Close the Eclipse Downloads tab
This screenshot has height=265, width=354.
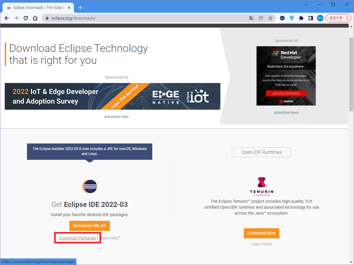click(x=69, y=8)
